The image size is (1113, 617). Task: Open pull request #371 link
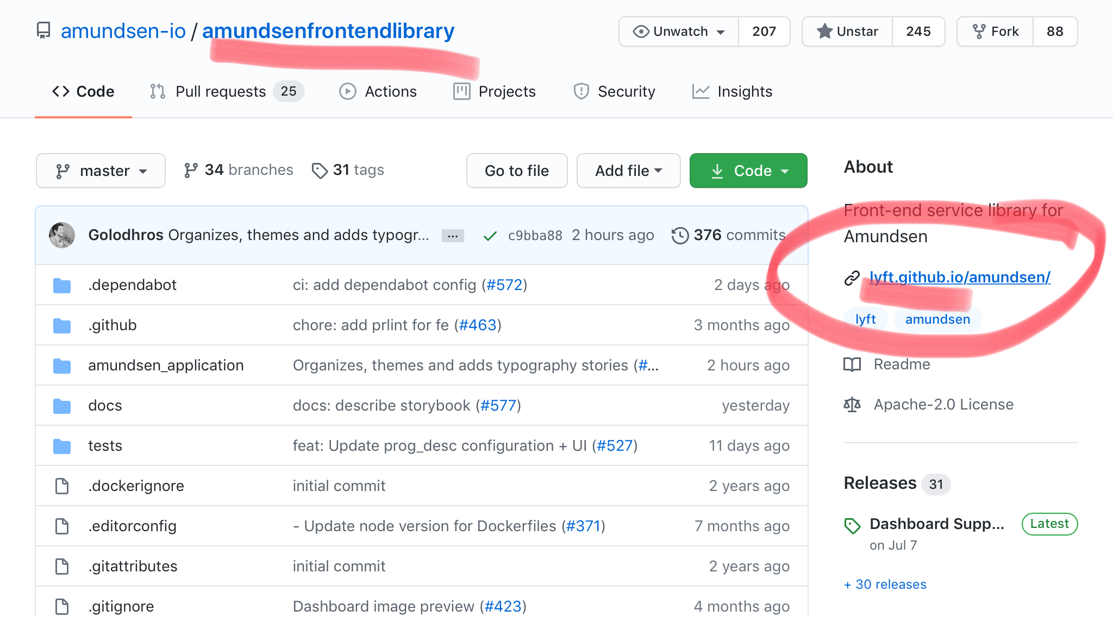[583, 526]
